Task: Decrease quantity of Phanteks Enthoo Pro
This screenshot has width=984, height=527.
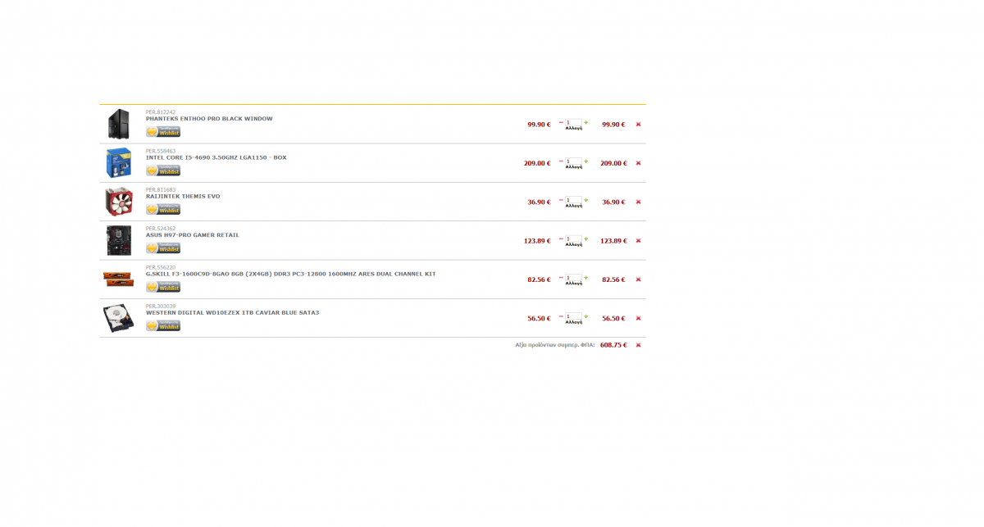Action: [x=561, y=122]
